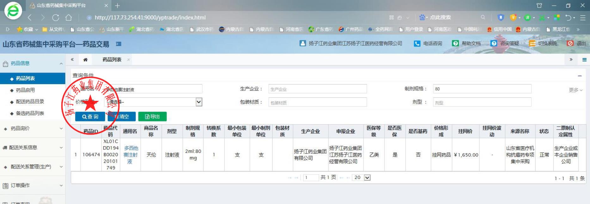Click the 106474 drug ID cell
The width and height of the screenshot is (590, 204).
pos(91,155)
